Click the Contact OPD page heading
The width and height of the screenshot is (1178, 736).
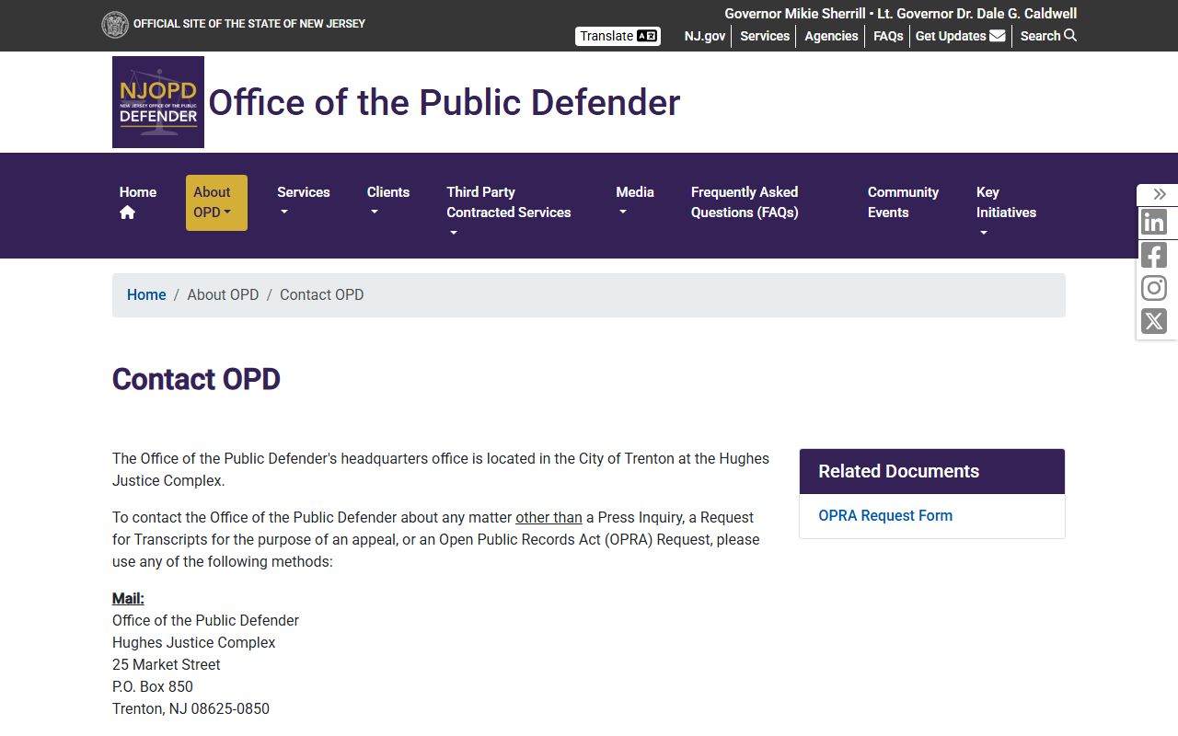[x=196, y=379]
